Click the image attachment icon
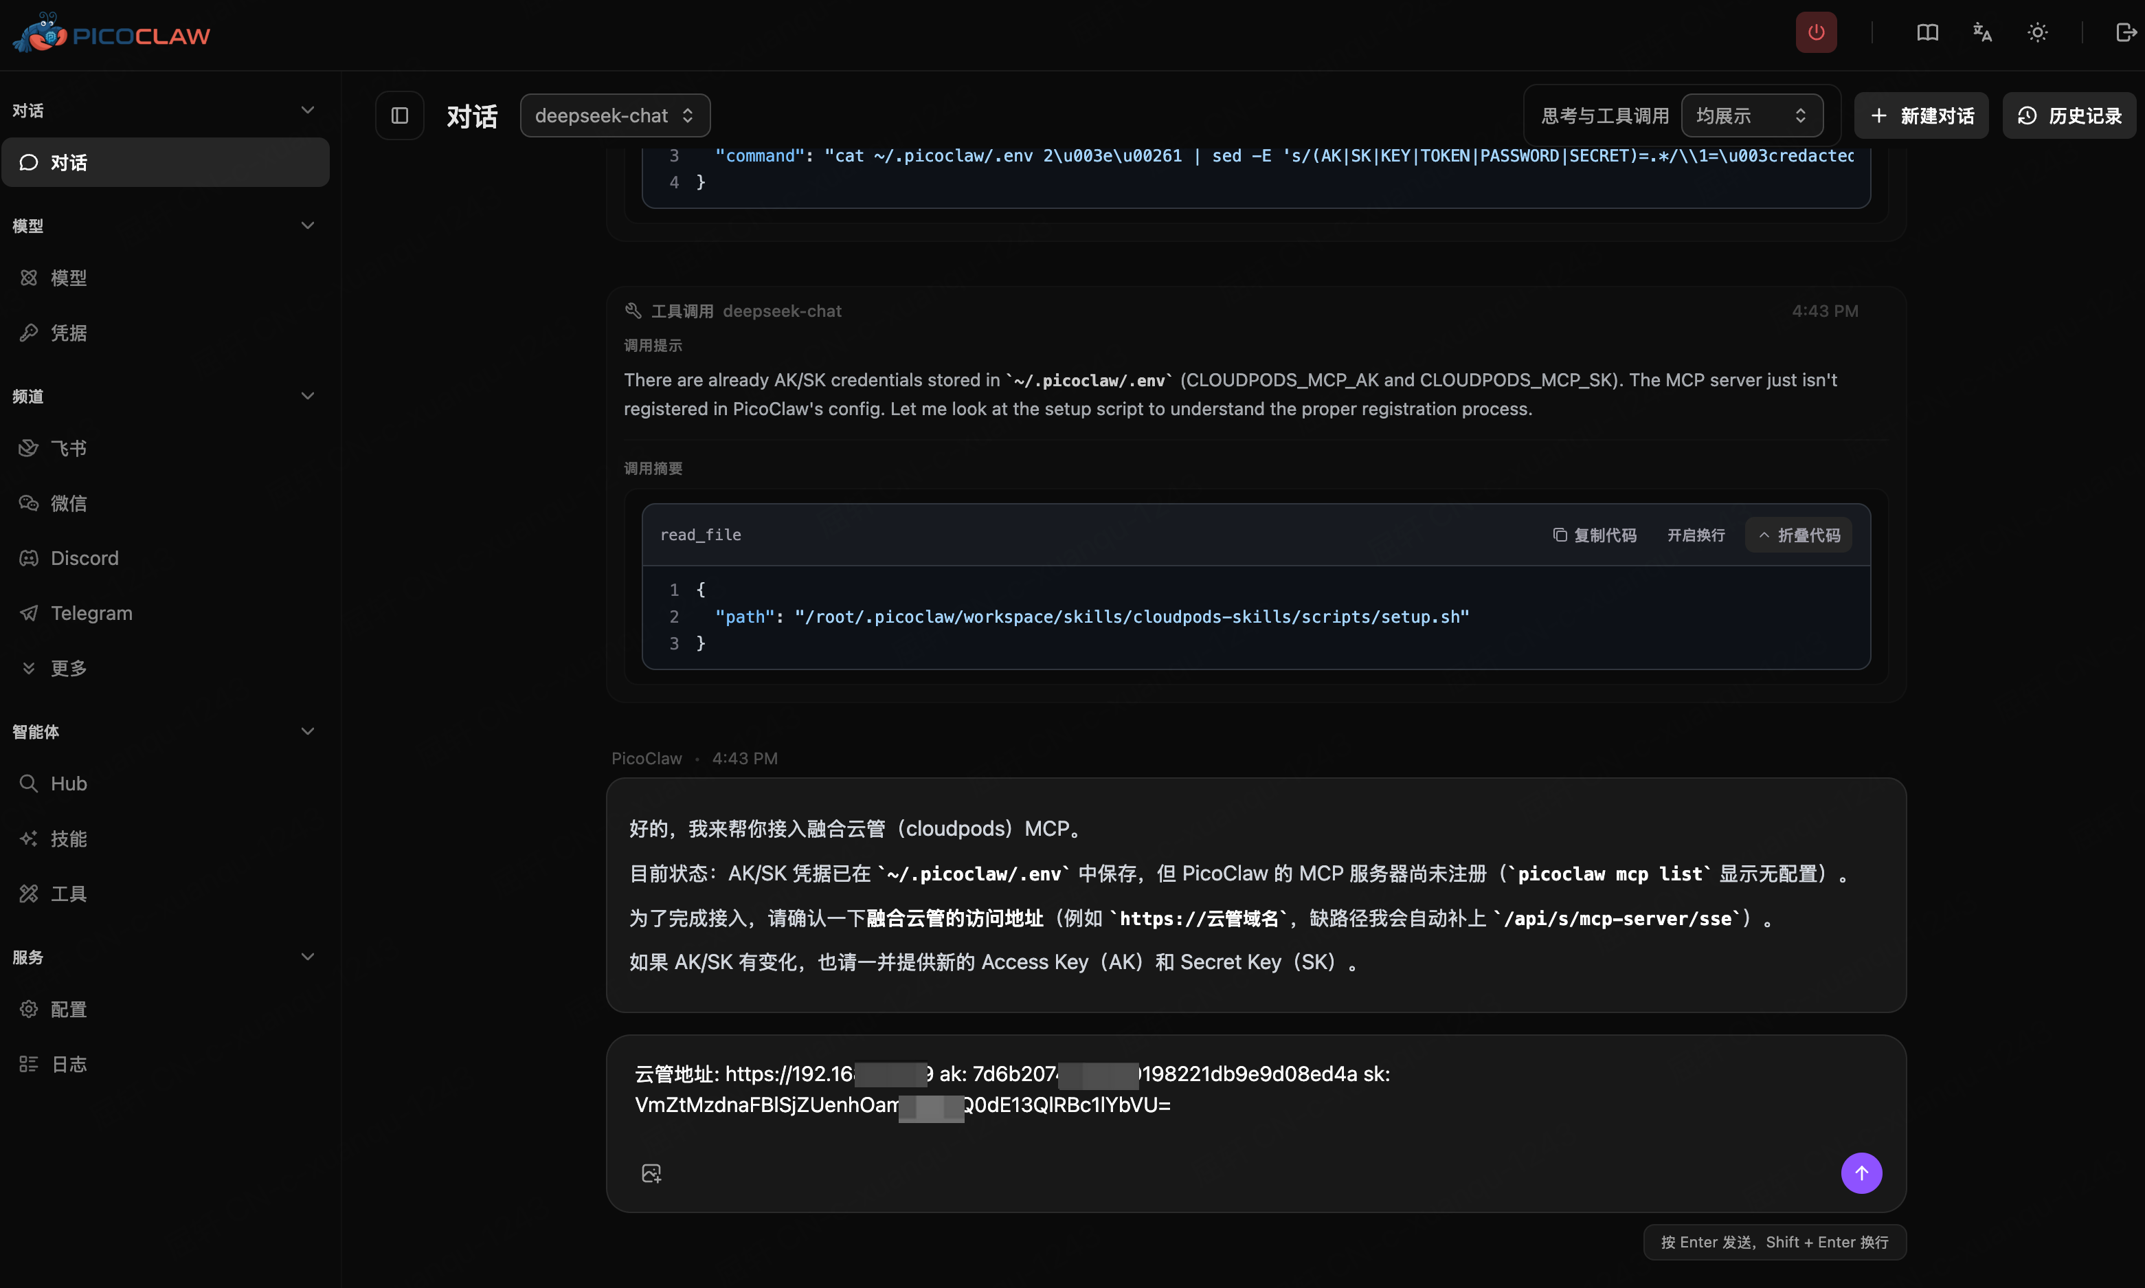The width and height of the screenshot is (2145, 1288). pyautogui.click(x=651, y=1173)
